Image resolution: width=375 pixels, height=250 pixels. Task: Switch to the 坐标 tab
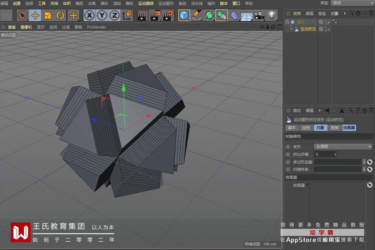point(306,128)
